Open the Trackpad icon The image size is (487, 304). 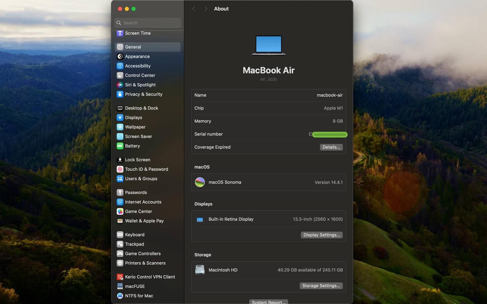click(x=120, y=244)
